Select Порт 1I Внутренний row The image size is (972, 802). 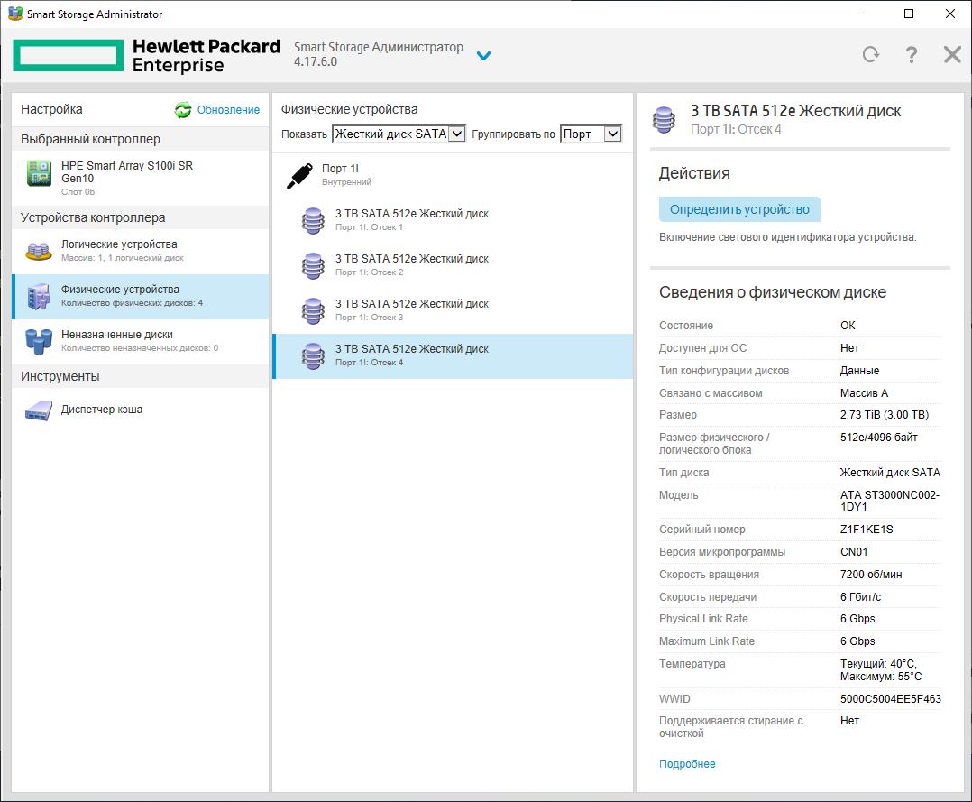[453, 175]
